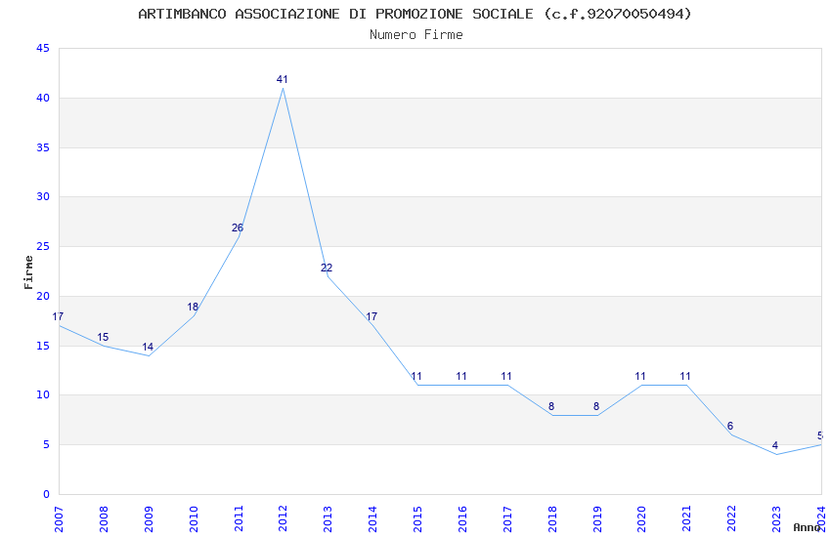
Task: Click the Anno x-axis title
Action: coord(807,527)
